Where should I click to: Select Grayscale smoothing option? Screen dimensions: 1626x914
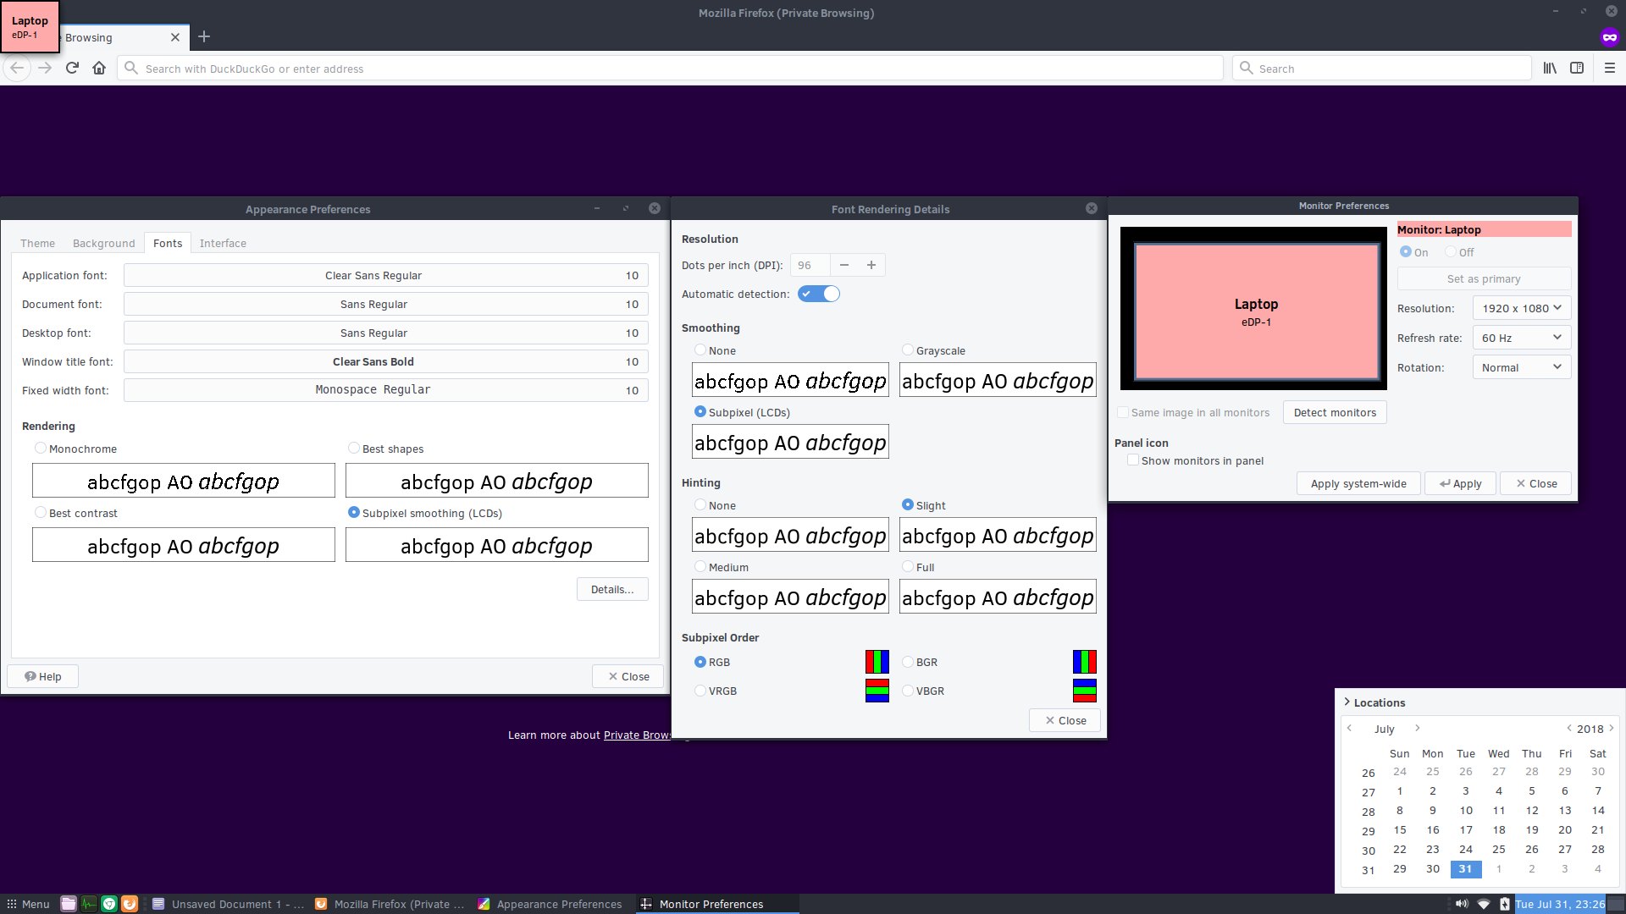click(x=908, y=350)
